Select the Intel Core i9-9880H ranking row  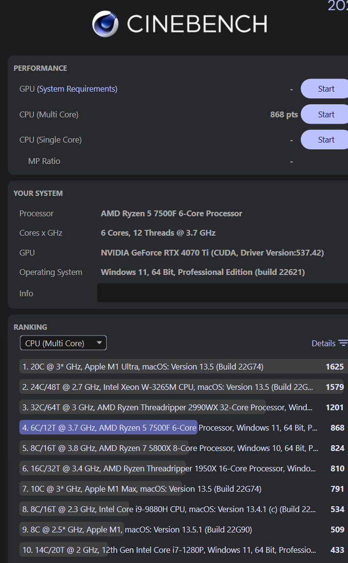[170, 509]
